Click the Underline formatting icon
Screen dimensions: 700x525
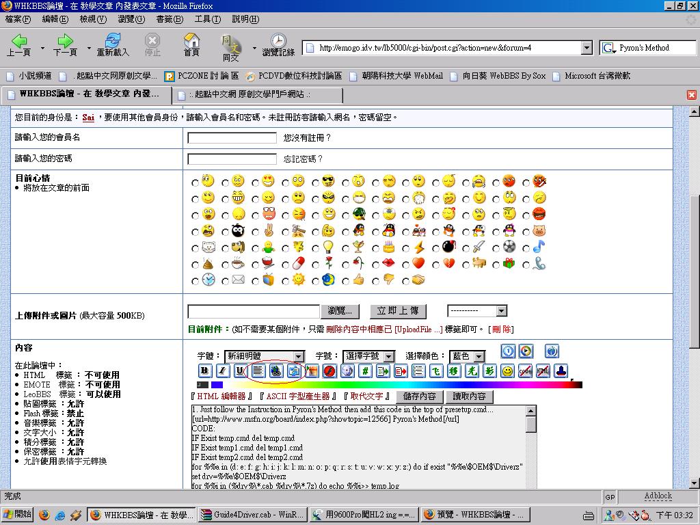pyautogui.click(x=240, y=371)
